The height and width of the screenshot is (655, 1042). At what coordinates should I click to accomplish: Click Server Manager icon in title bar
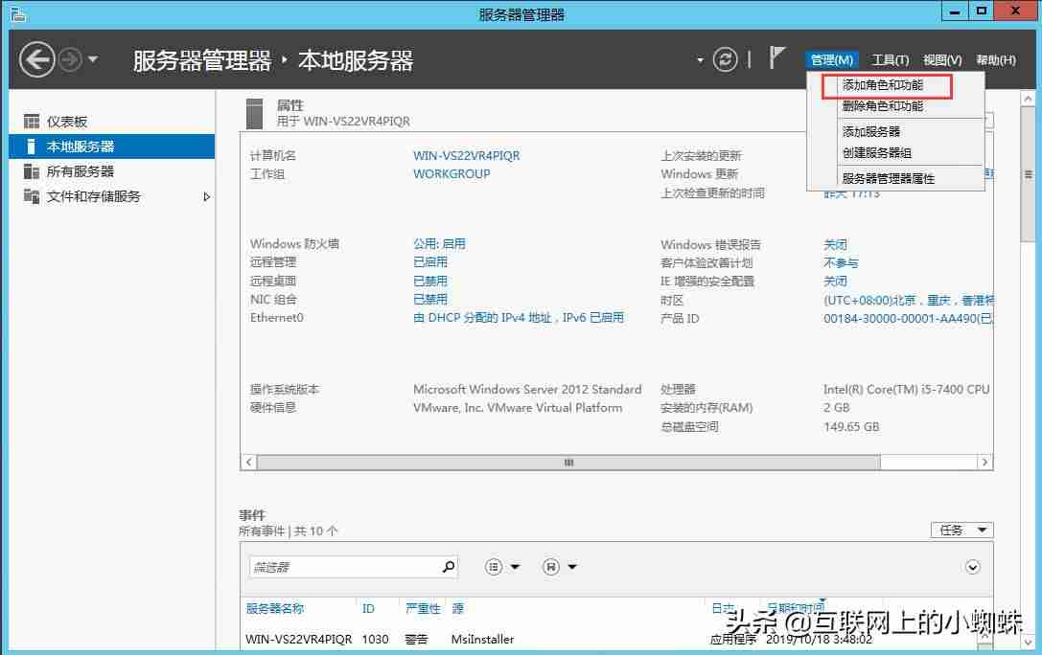pos(18,14)
